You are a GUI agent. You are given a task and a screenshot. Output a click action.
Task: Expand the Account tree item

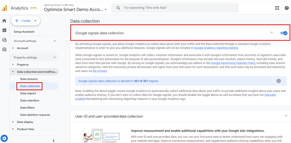pos(13,48)
